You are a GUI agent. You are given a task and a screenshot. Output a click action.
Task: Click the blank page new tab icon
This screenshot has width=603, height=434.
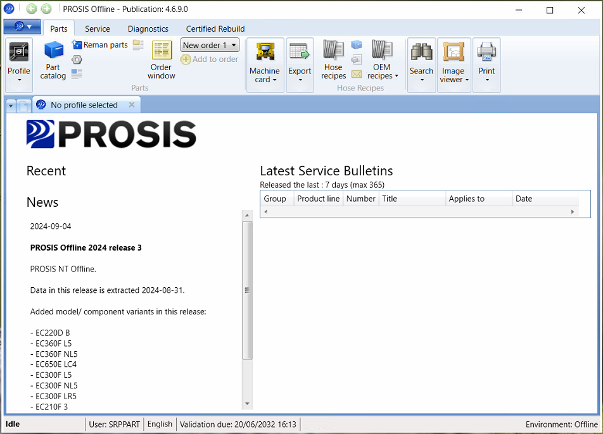(23, 106)
